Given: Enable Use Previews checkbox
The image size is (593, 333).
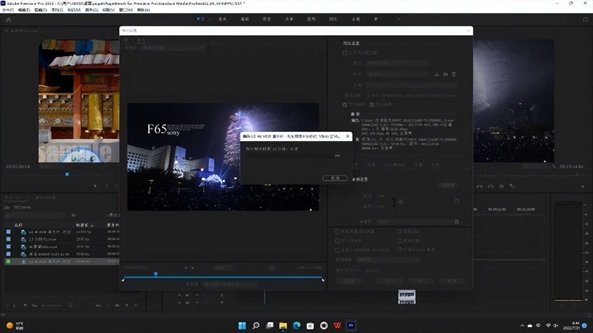Looking at the screenshot, I should coord(399,231).
